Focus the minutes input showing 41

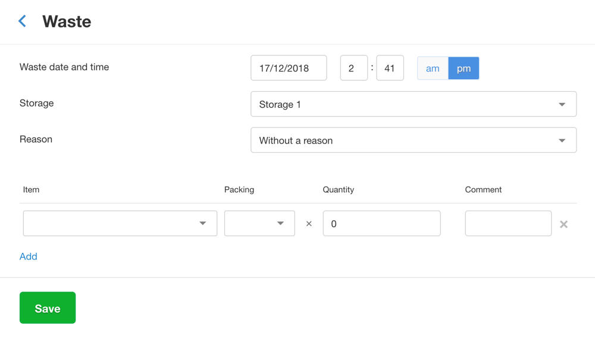click(390, 68)
